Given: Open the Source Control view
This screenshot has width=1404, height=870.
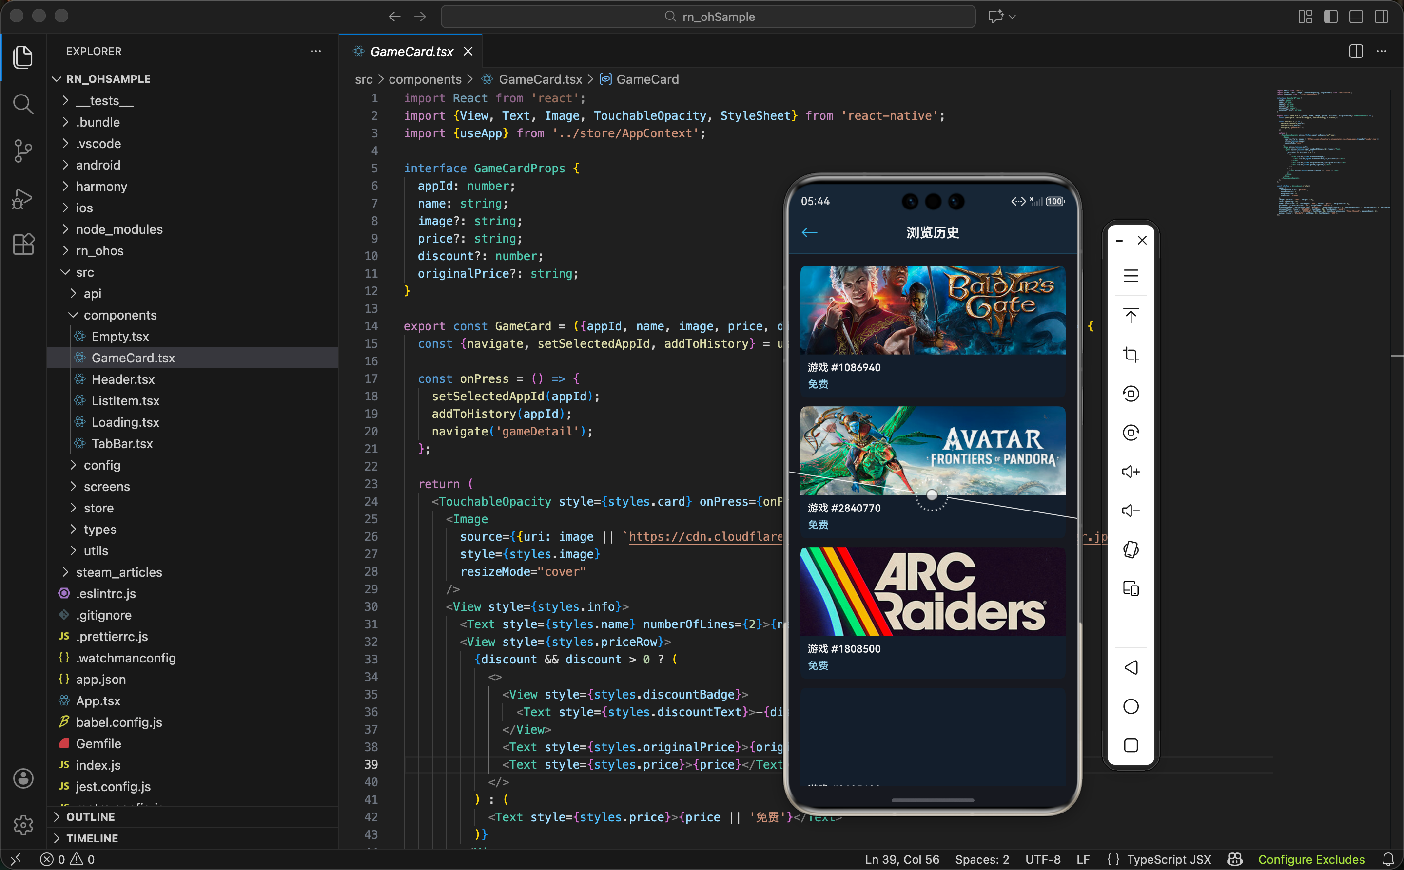Looking at the screenshot, I should [x=23, y=151].
